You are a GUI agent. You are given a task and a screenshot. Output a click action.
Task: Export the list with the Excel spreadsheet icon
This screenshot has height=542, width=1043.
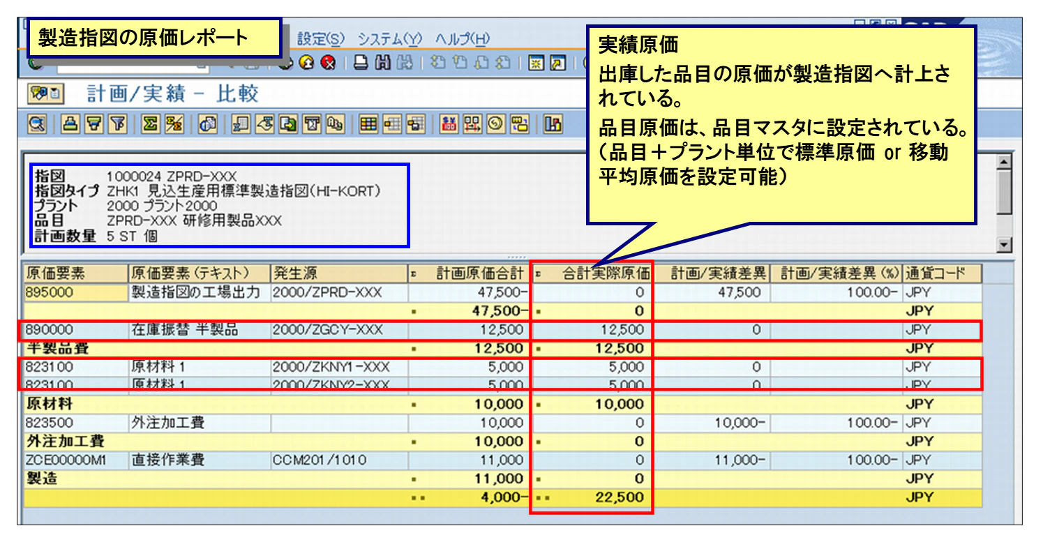coord(240,126)
